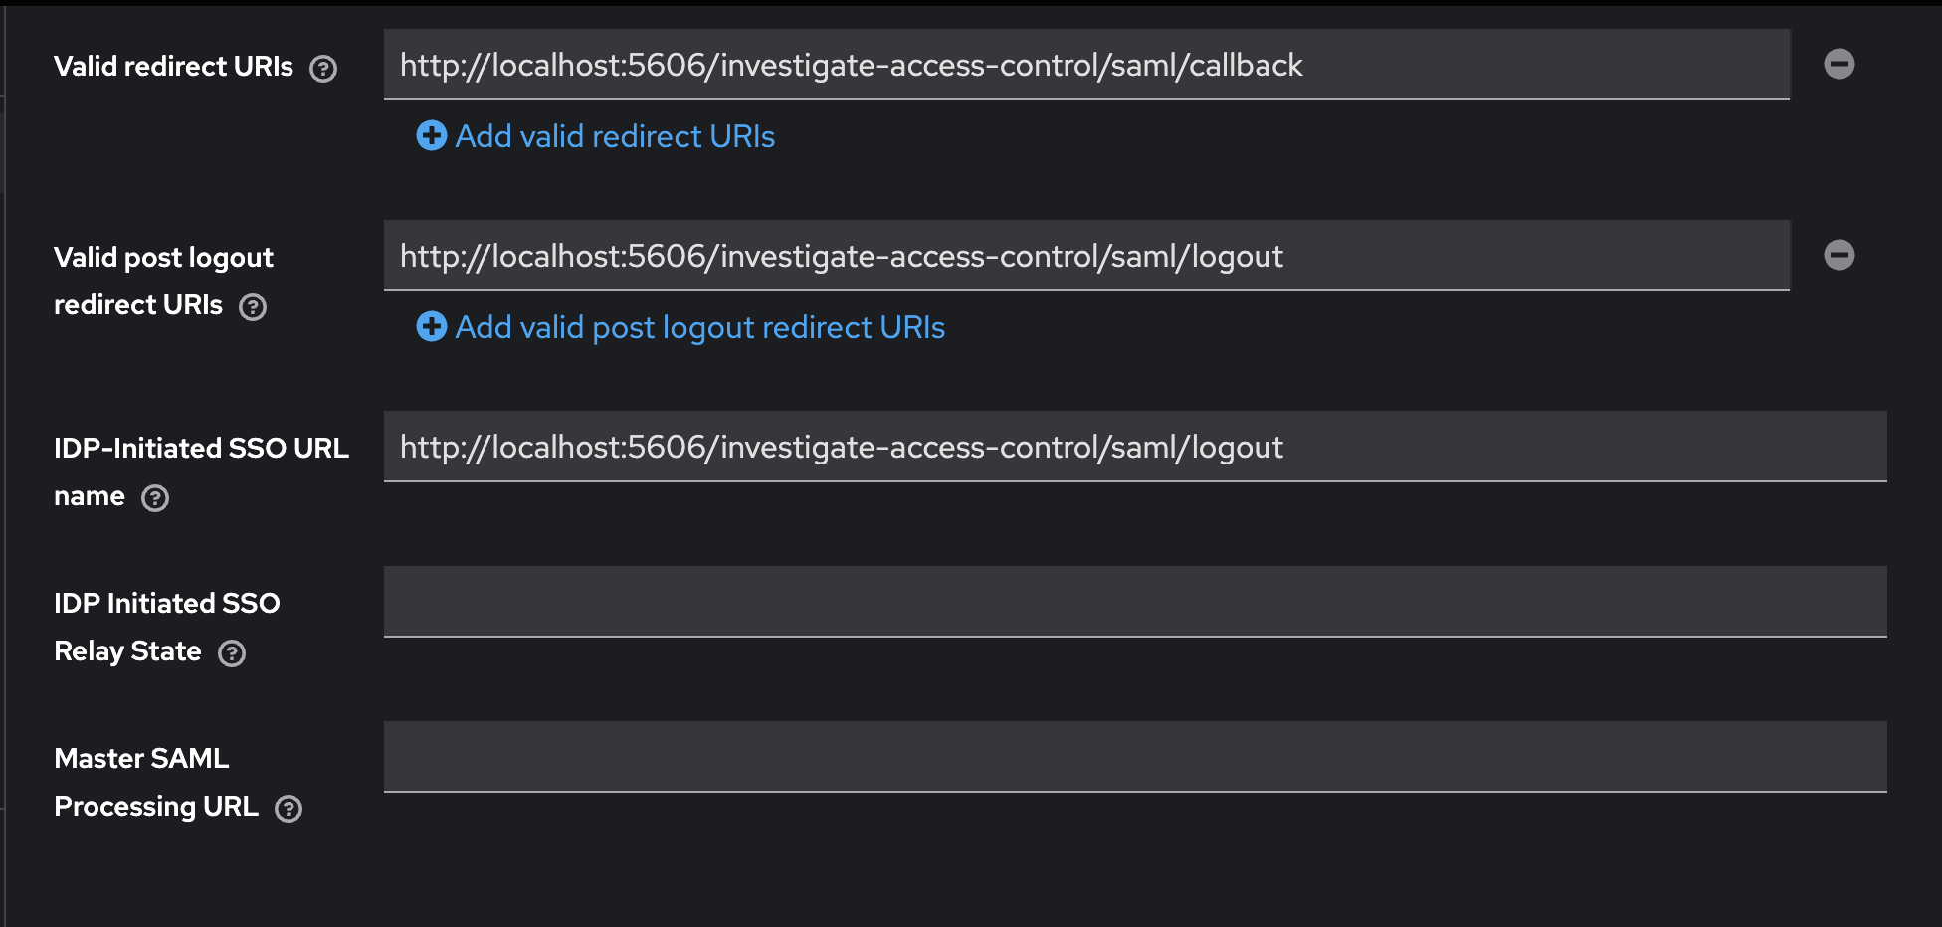Click the Valid redirect URIs label

tap(173, 67)
